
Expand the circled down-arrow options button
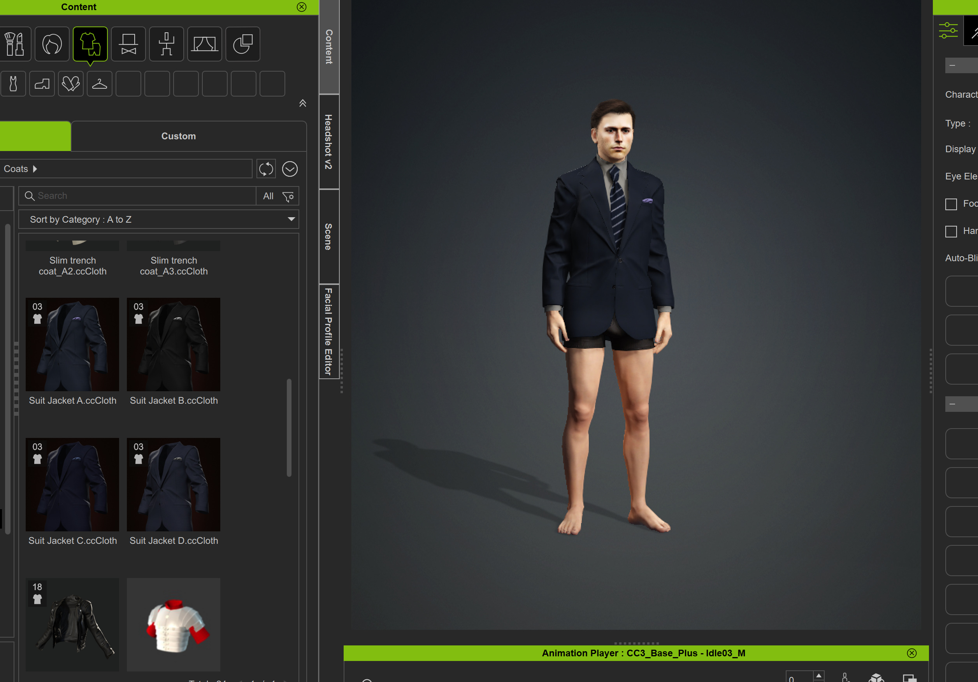coord(290,169)
